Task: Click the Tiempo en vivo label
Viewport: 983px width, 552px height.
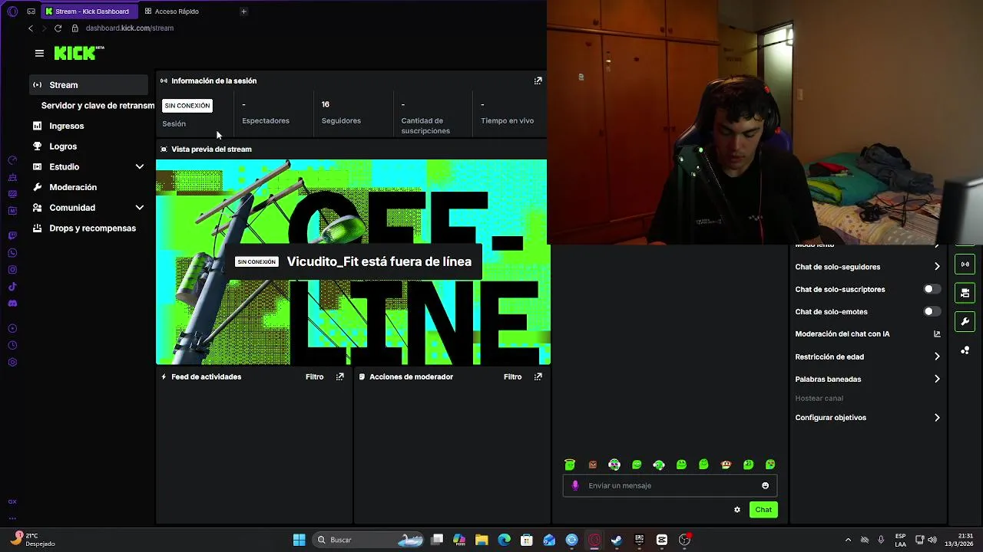Action: tap(507, 120)
